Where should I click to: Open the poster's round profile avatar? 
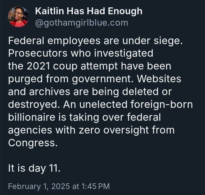tap(18, 17)
